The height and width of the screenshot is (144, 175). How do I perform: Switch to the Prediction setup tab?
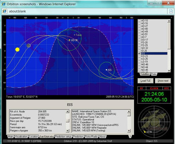(x=63, y=137)
